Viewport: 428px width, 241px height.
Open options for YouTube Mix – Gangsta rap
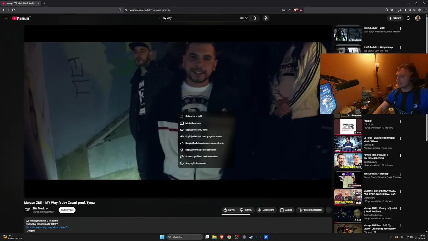click(x=400, y=48)
